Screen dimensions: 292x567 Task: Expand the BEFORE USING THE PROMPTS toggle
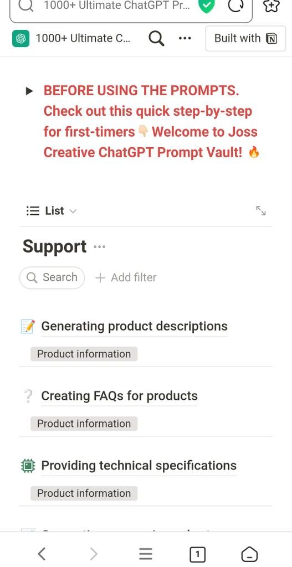(29, 91)
